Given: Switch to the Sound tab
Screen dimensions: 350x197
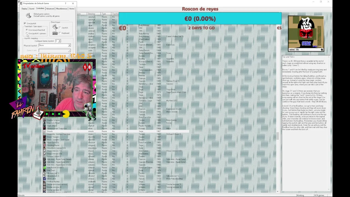Looking at the screenshot, I should [x=32, y=9].
